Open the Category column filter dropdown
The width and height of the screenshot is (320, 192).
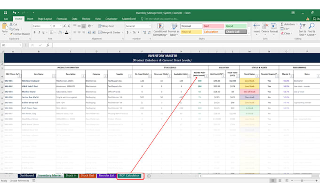[105, 76]
